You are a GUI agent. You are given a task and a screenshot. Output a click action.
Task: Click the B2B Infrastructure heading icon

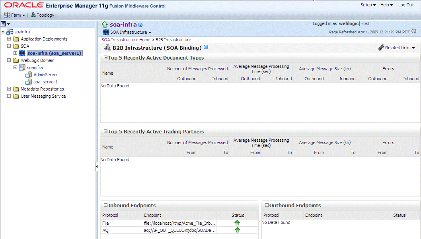tap(107, 48)
